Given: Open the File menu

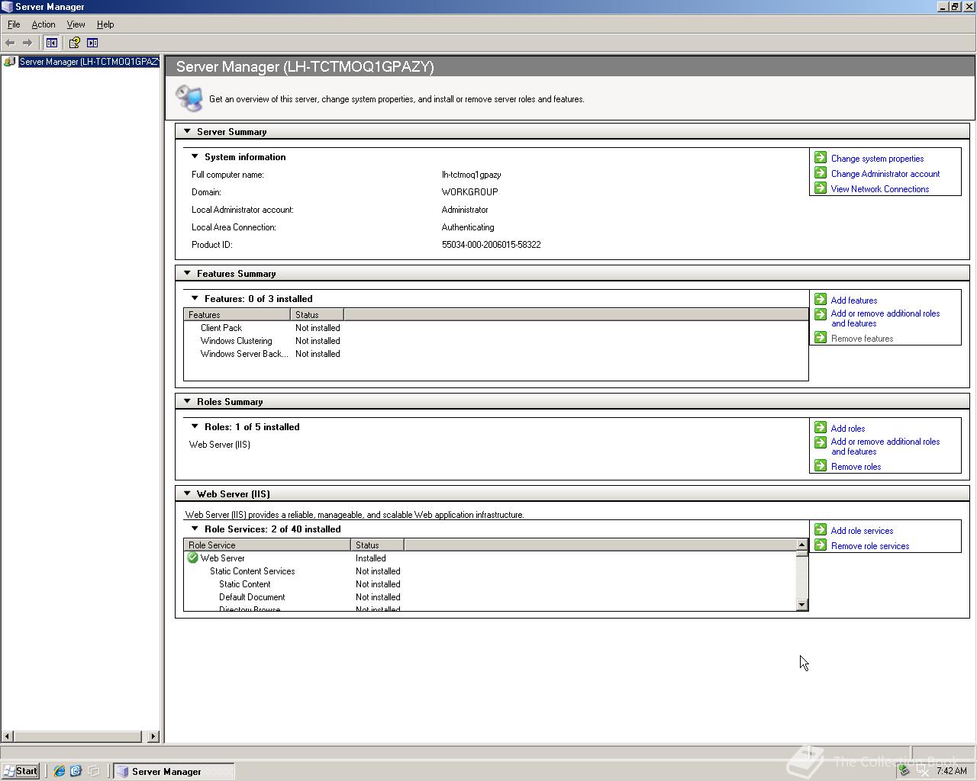Looking at the screenshot, I should coord(14,24).
